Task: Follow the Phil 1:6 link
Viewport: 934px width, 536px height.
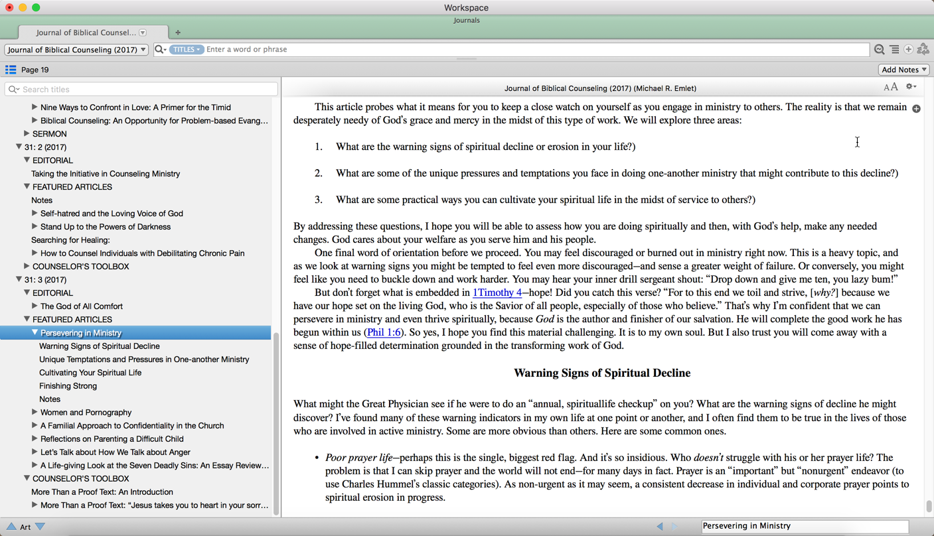Action: click(384, 332)
